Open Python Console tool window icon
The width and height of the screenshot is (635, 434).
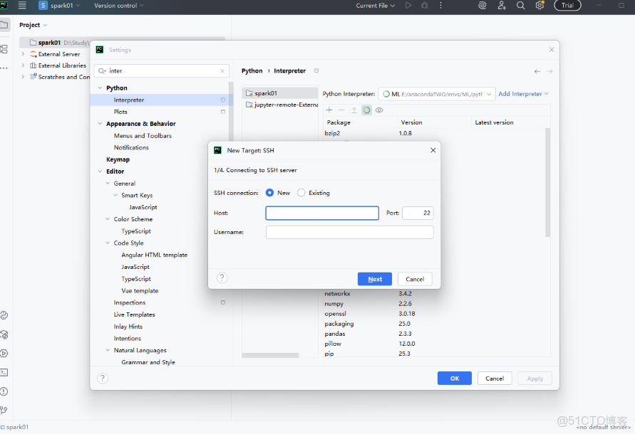[4, 315]
